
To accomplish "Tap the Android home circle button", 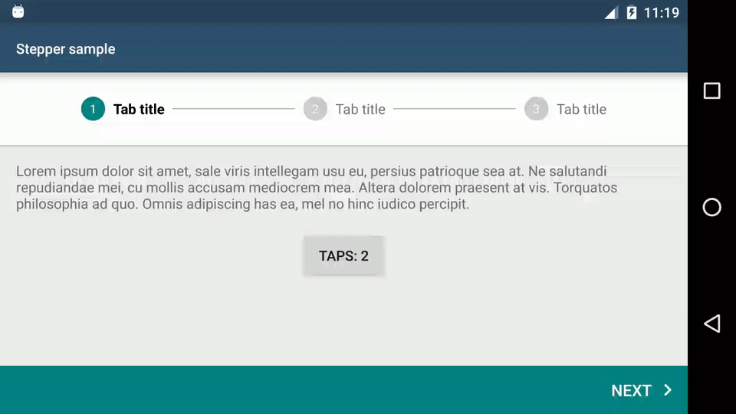I will (712, 207).
